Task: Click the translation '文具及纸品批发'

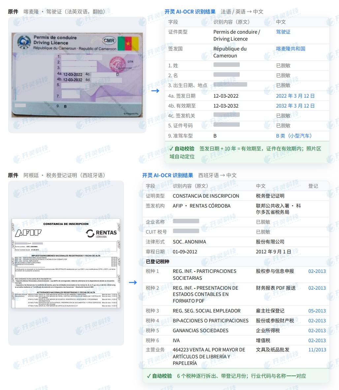Action: pos(272,350)
